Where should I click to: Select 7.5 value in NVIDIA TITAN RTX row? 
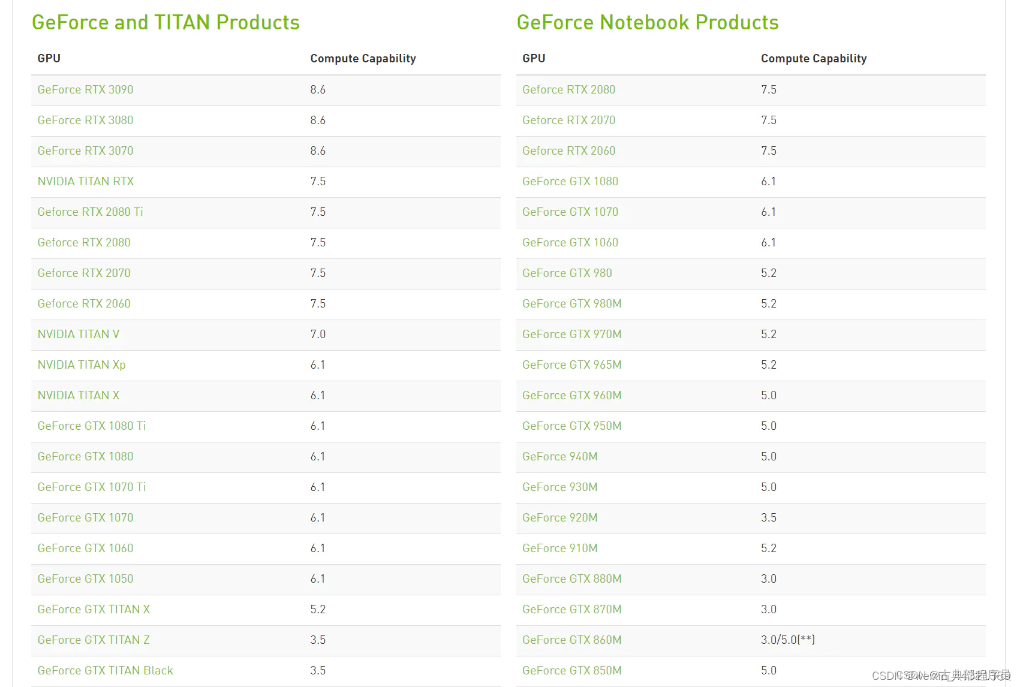click(x=318, y=182)
